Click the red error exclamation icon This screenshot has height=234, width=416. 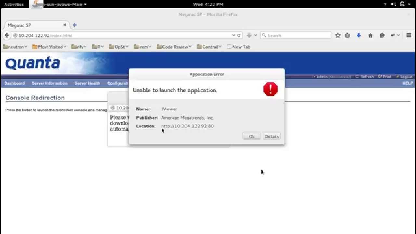coord(270,89)
